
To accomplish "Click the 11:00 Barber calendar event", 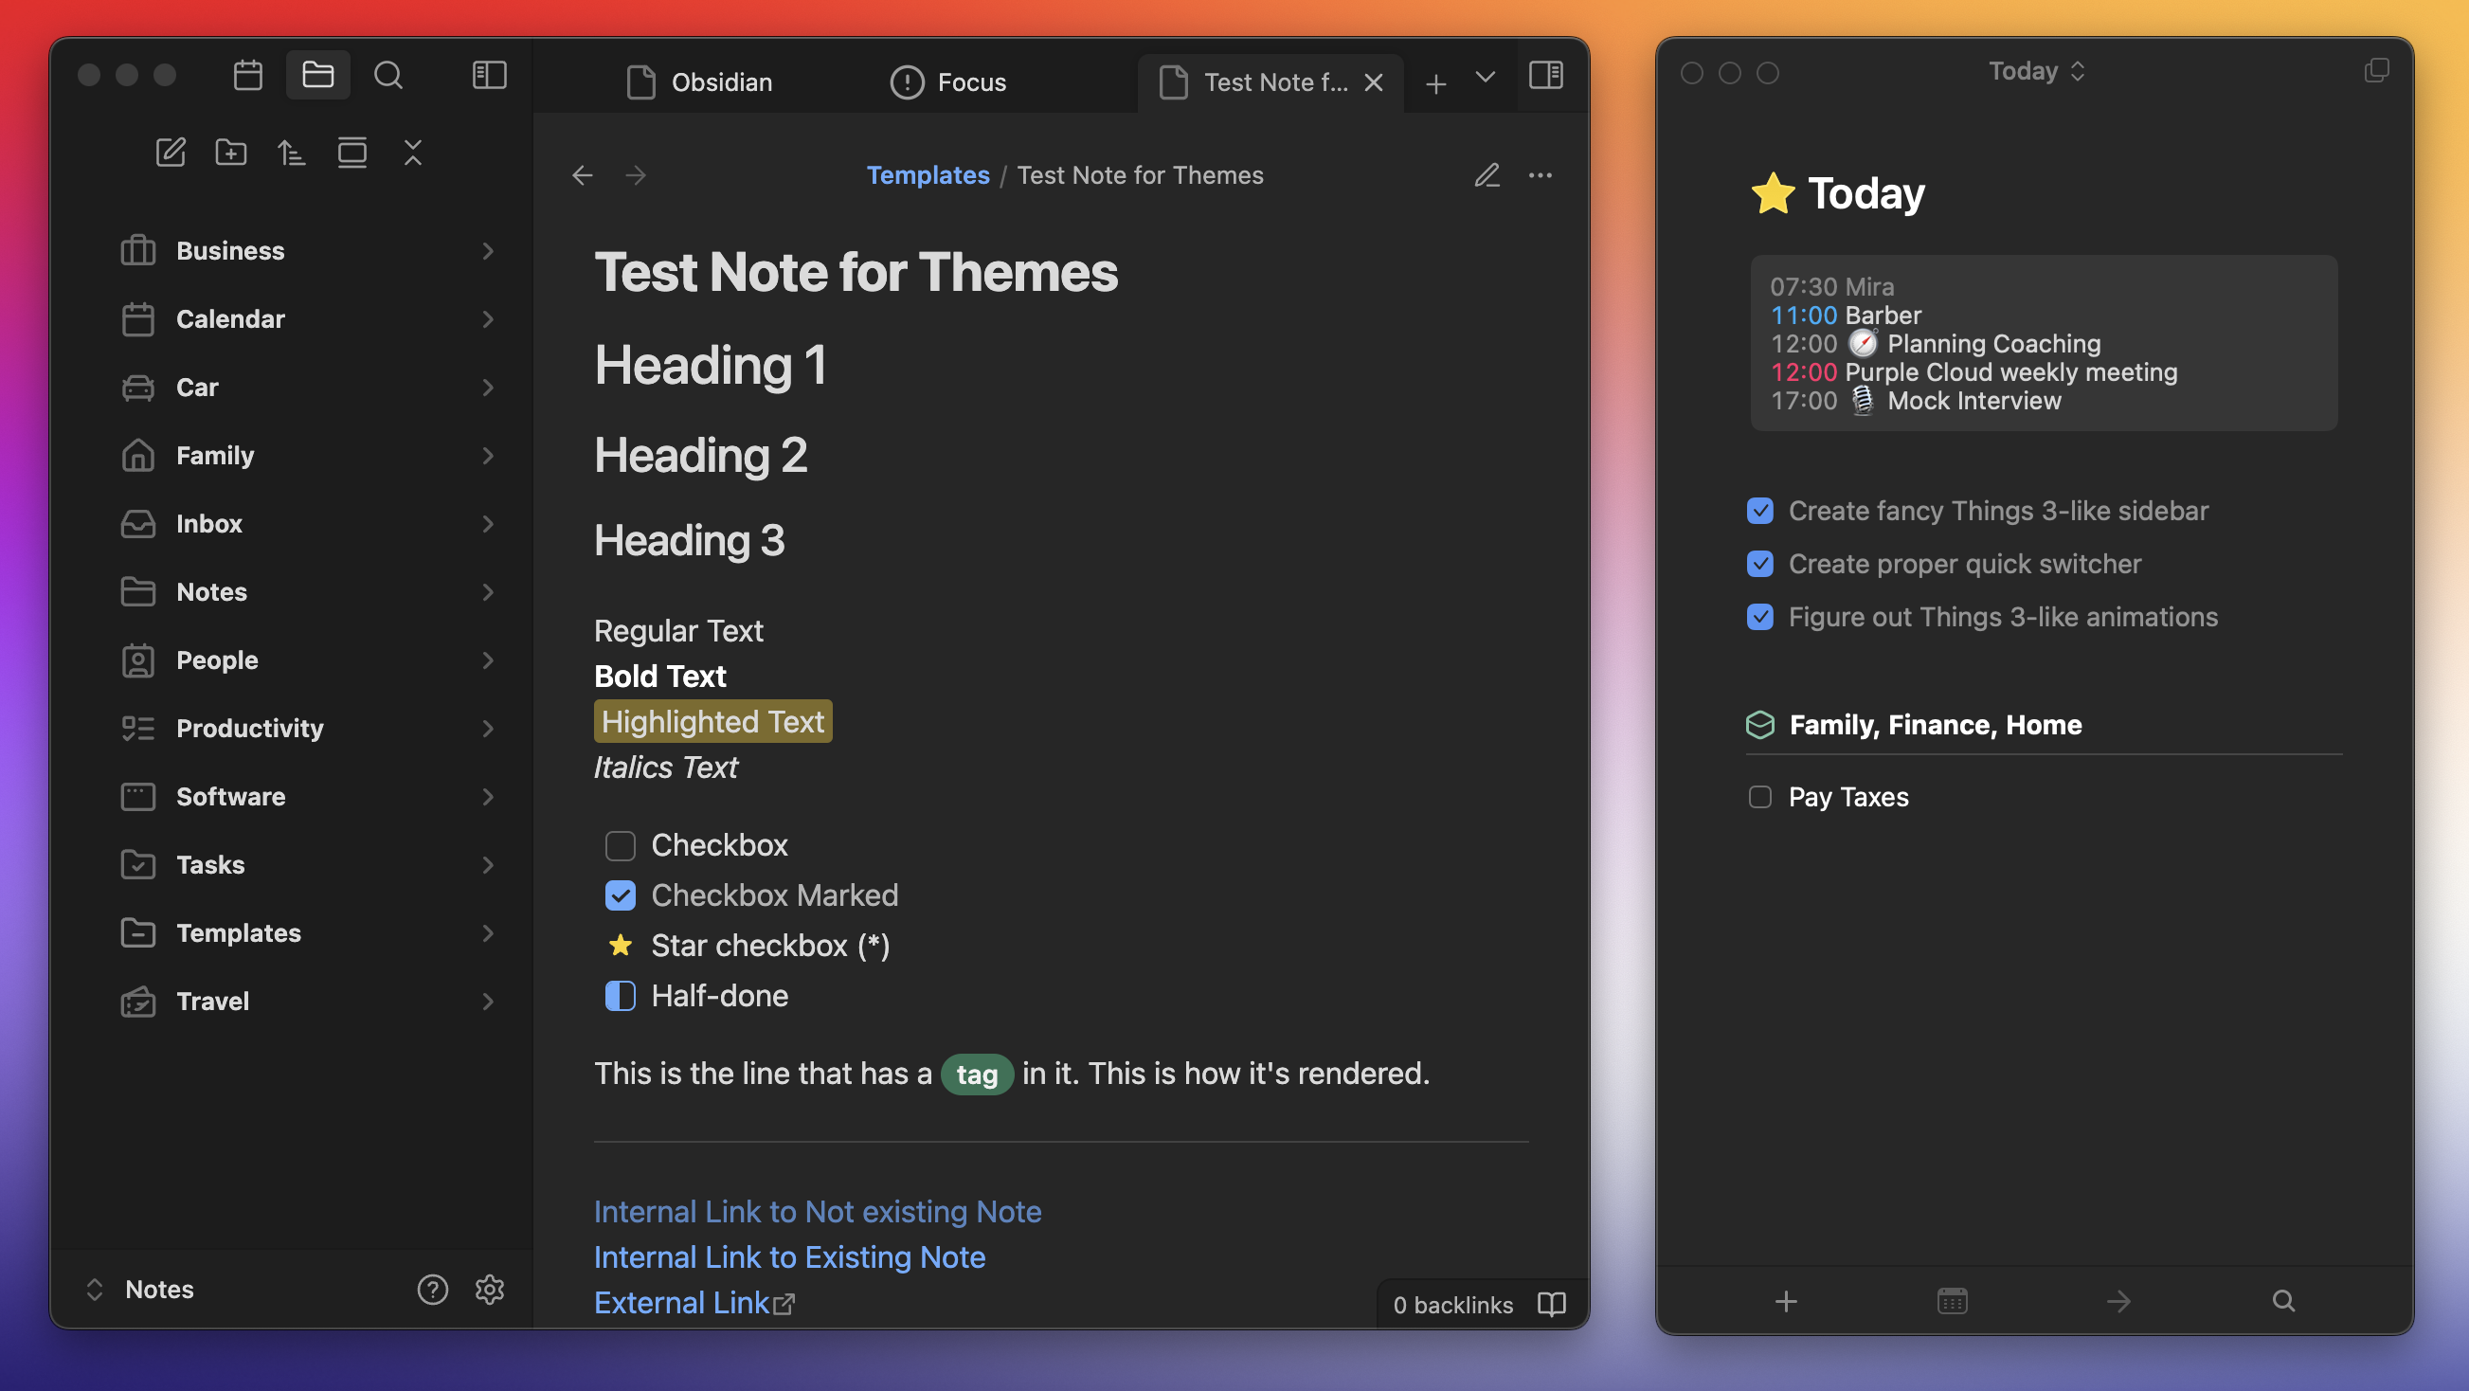I will (1845, 316).
